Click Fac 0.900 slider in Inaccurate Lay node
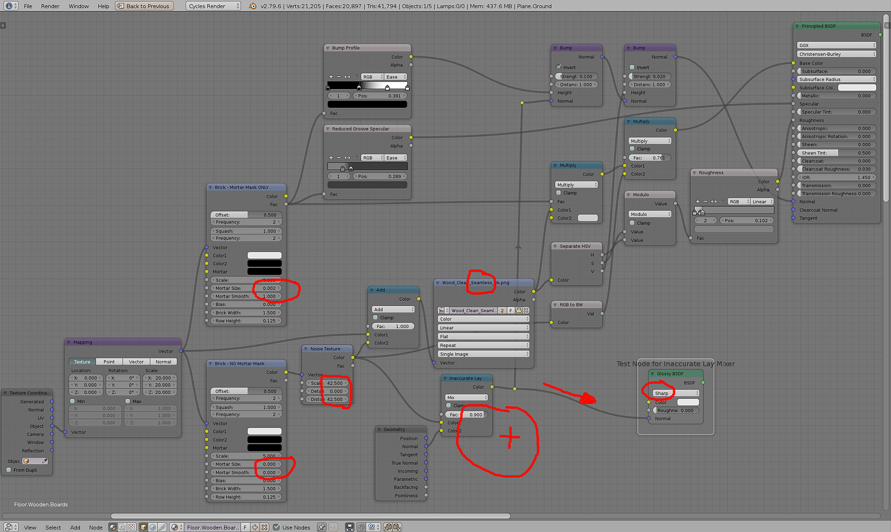The width and height of the screenshot is (891, 532). (467, 414)
